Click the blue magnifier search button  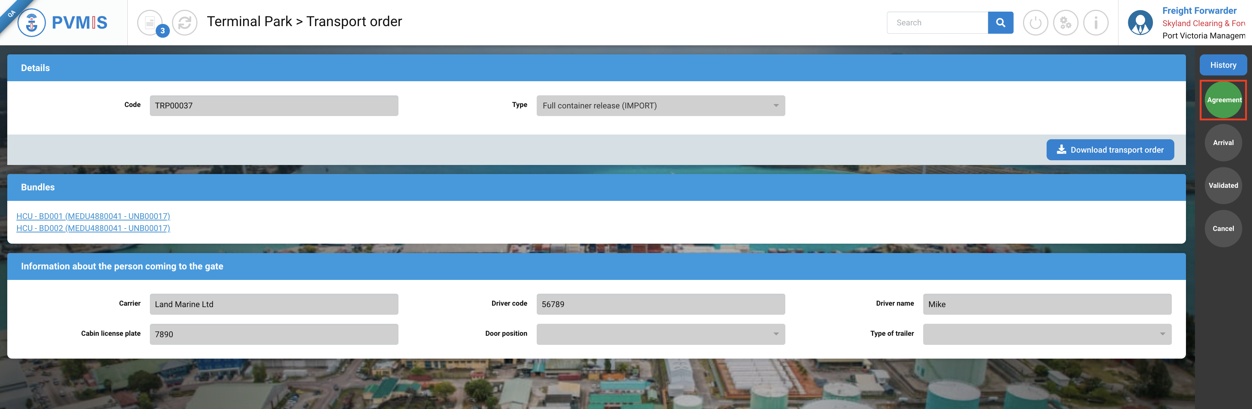coord(1000,22)
